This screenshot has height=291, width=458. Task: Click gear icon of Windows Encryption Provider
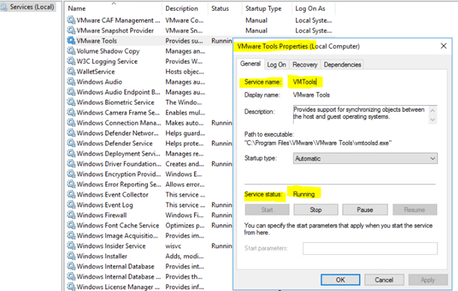point(71,174)
